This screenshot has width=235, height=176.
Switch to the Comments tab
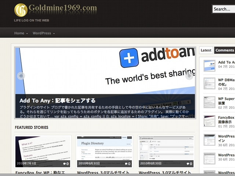(x=224, y=50)
